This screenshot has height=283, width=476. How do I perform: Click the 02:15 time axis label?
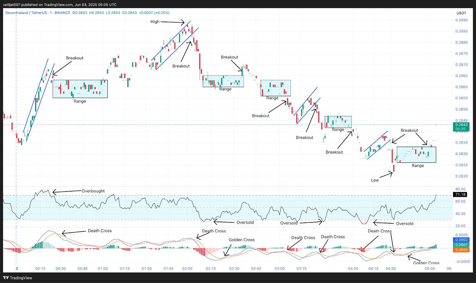coord(211,269)
